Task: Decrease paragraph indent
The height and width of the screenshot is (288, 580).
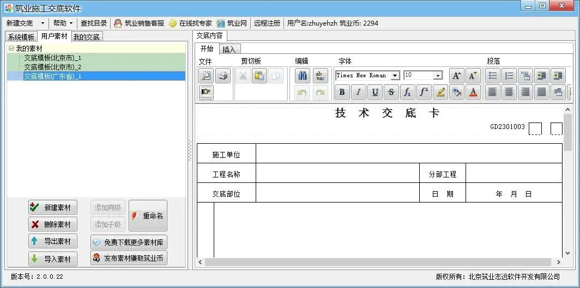Action: (541, 76)
